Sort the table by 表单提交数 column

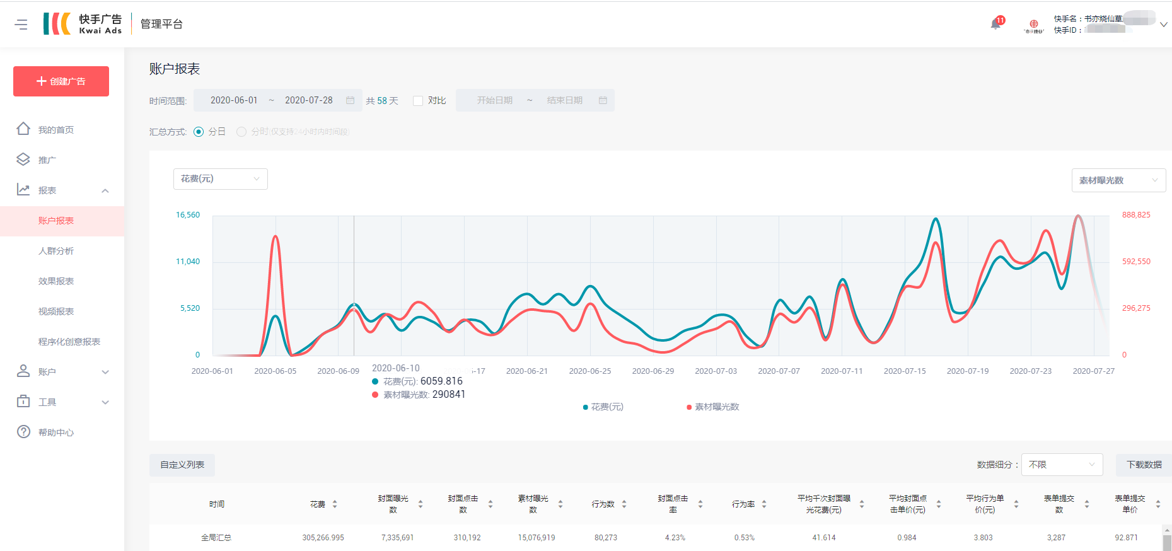click(x=1087, y=504)
